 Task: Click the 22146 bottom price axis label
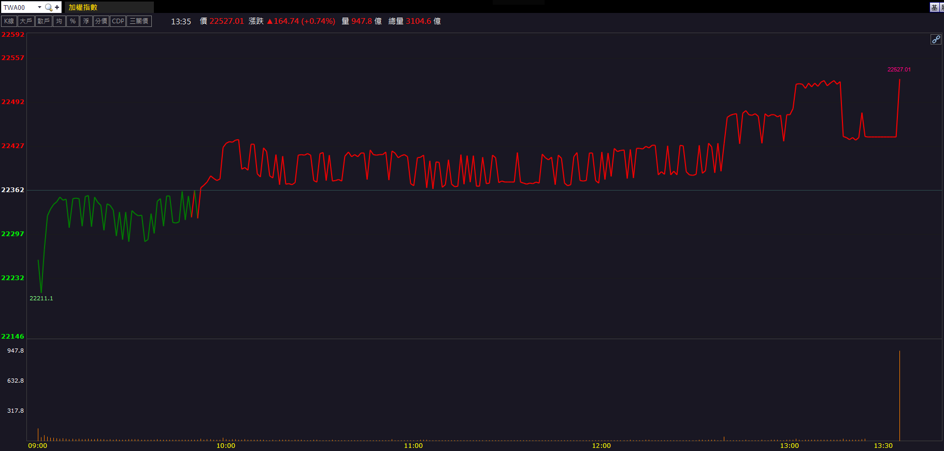(x=13, y=337)
